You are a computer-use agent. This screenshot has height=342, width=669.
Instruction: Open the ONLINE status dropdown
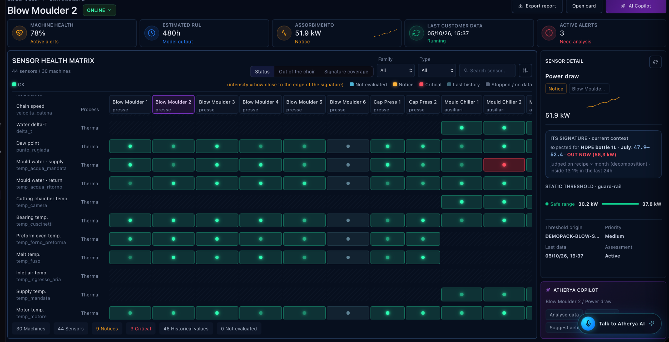tap(99, 10)
